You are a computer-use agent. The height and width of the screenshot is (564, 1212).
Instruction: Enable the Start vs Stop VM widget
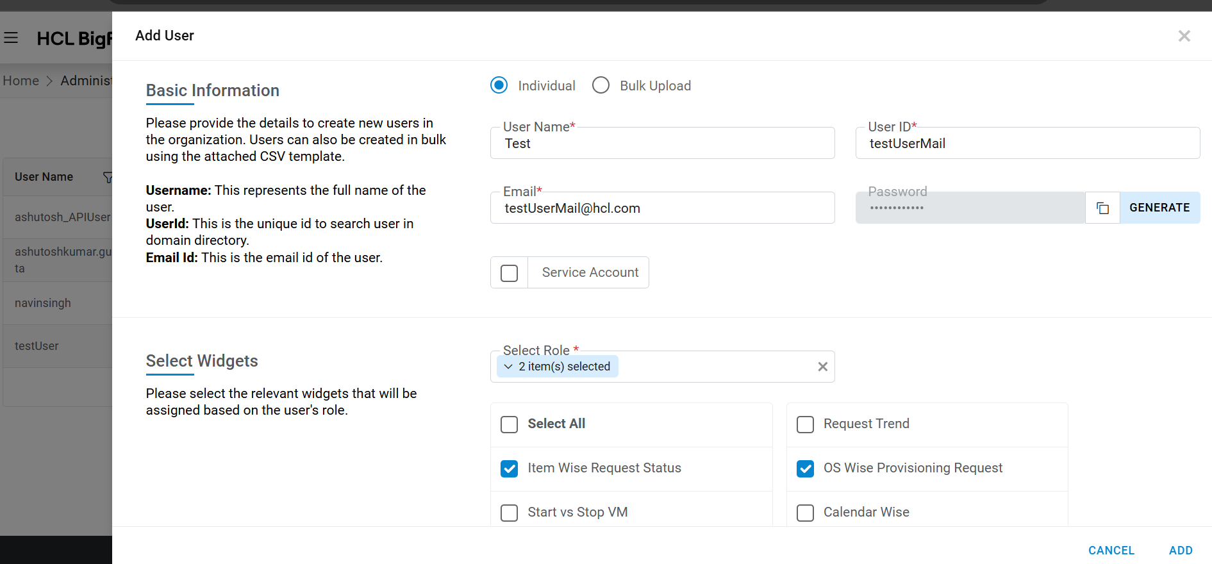pos(509,513)
